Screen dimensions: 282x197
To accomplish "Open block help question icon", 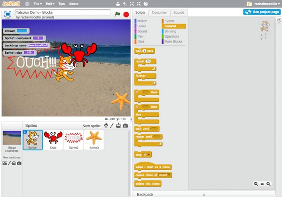I will 146,4.
